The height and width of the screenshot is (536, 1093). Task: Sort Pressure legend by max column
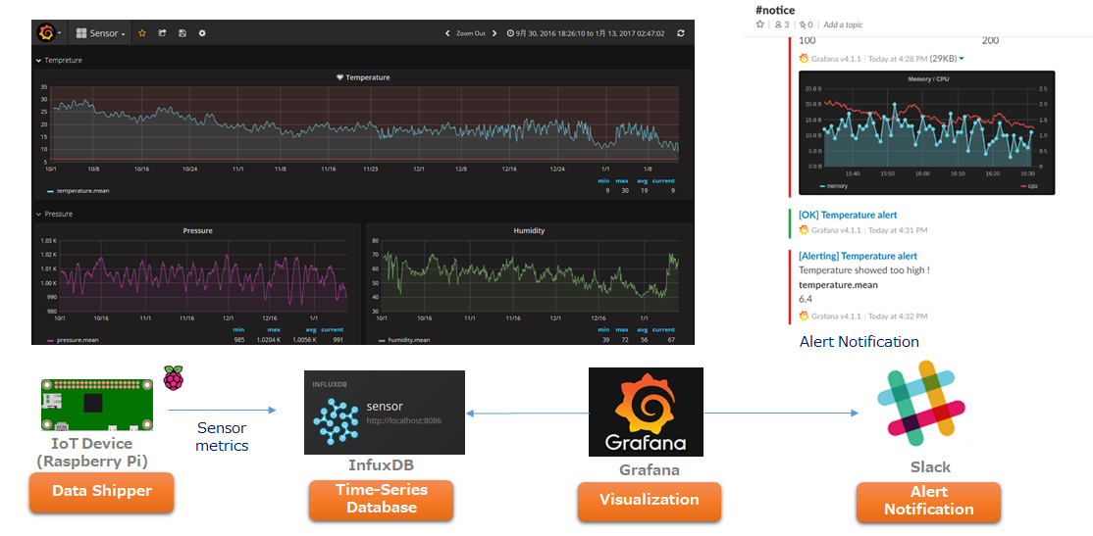pos(273,329)
